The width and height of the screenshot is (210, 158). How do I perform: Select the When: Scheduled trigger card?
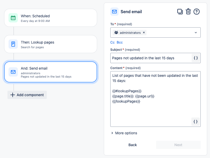50,18
